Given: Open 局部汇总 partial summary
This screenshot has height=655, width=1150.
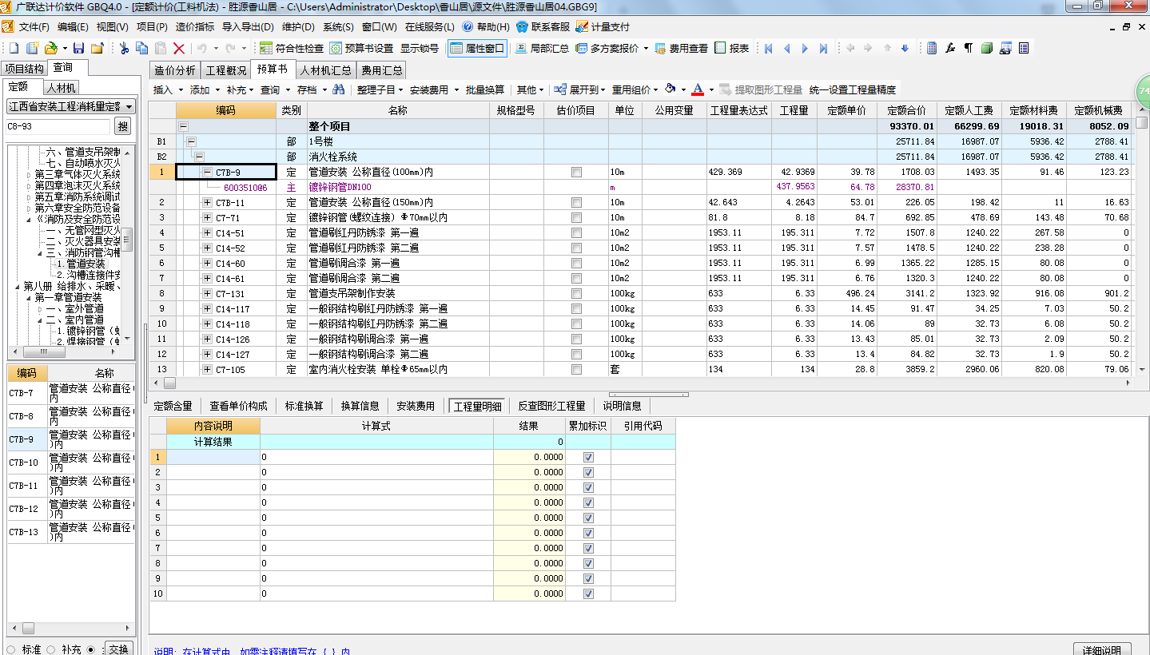Looking at the screenshot, I should [542, 49].
